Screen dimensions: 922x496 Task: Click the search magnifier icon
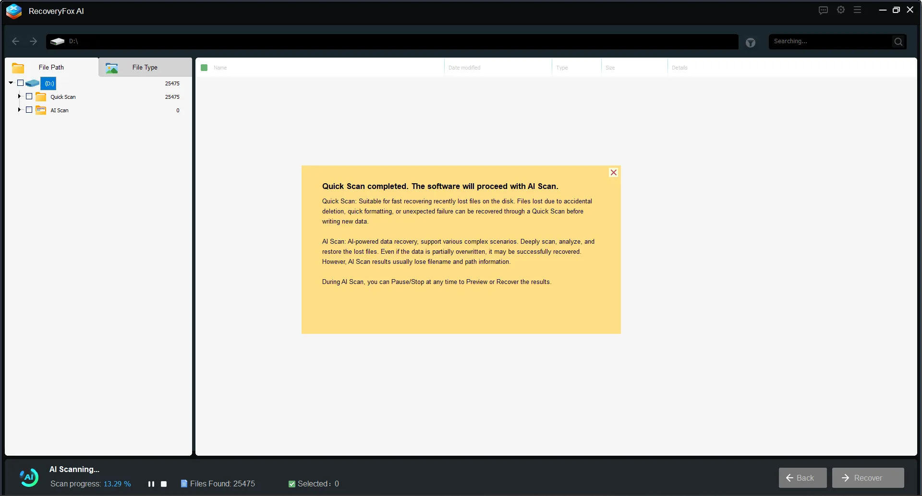[x=898, y=42]
